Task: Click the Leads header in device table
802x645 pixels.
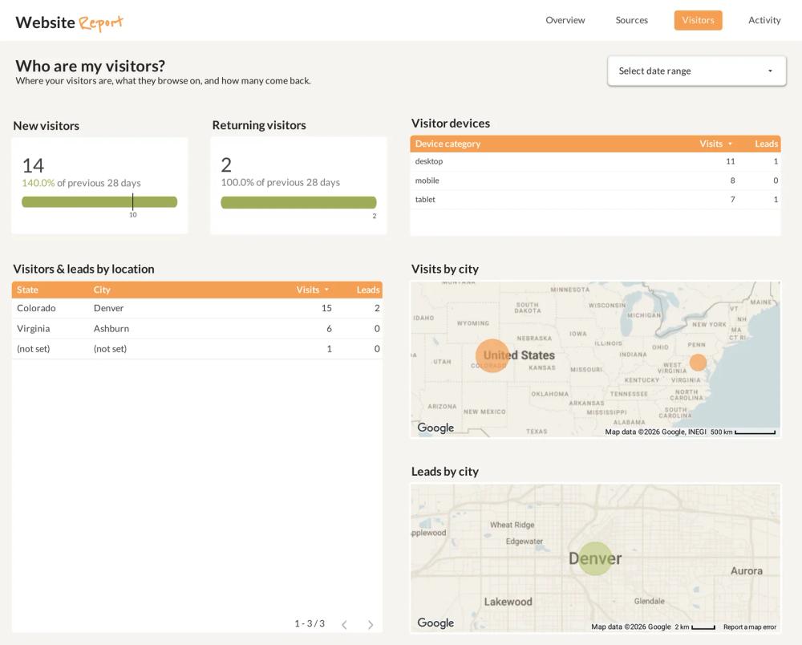Action: click(766, 144)
